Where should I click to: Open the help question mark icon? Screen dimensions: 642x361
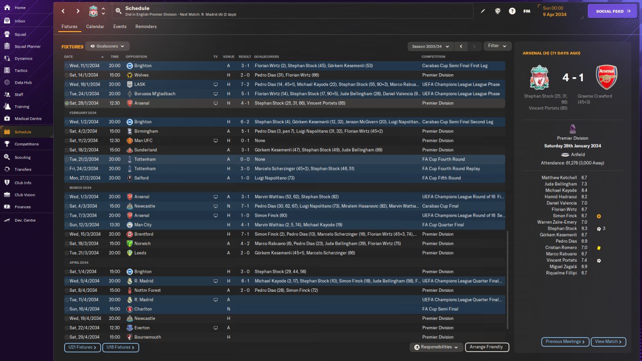point(512,11)
